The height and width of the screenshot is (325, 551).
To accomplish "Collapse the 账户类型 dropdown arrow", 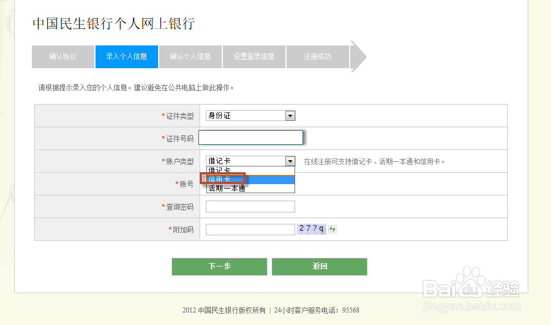I will 290,161.
